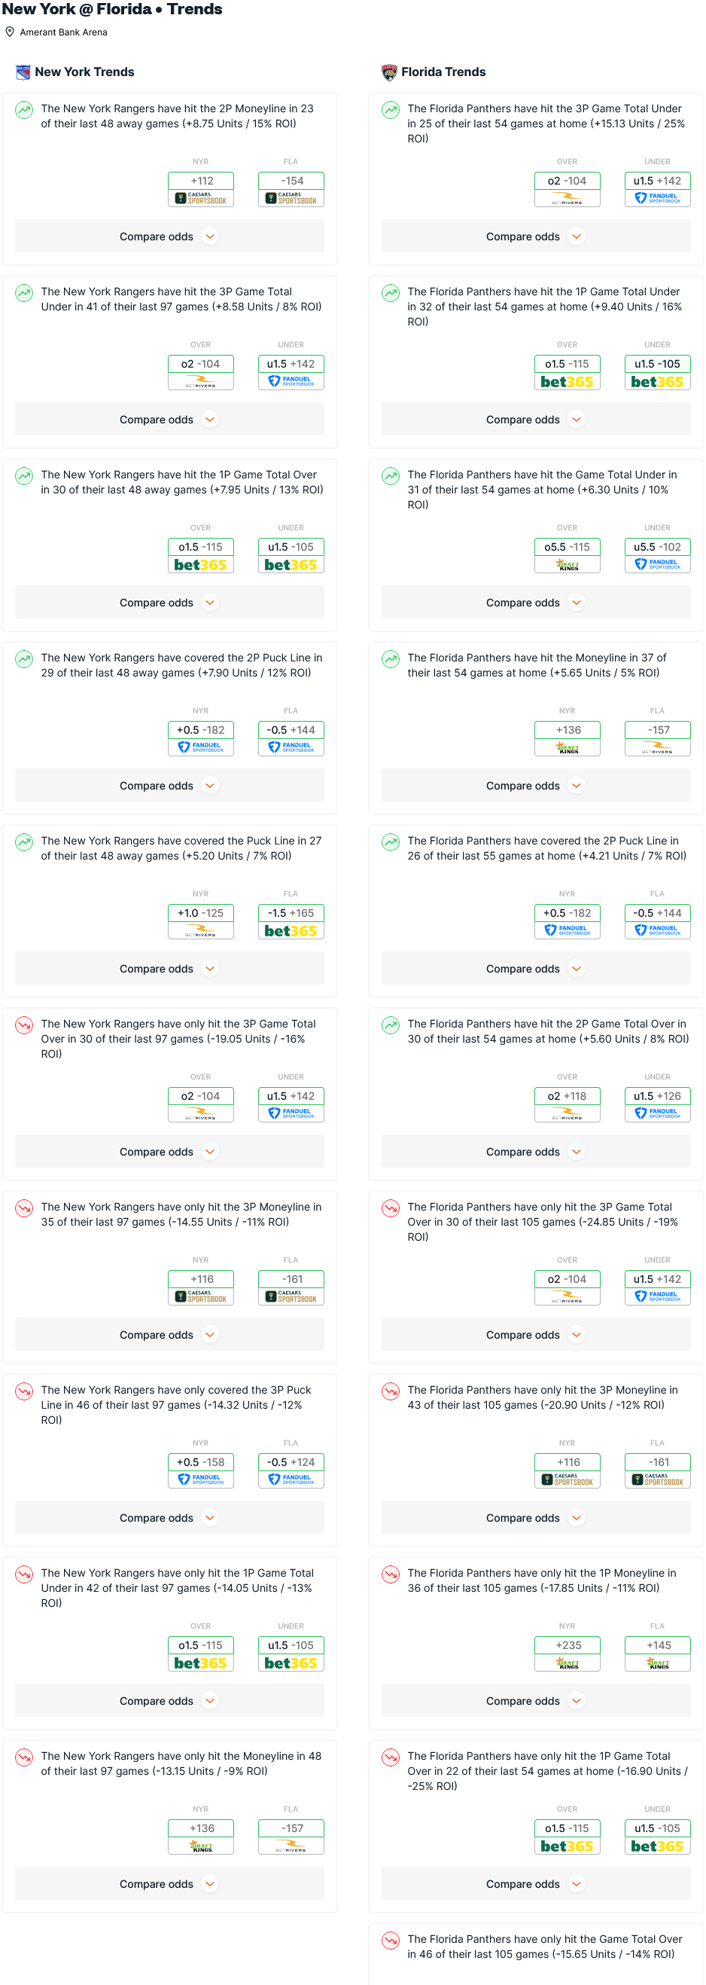Choose o5.5 -115 DraftKings over odds

pyautogui.click(x=568, y=554)
